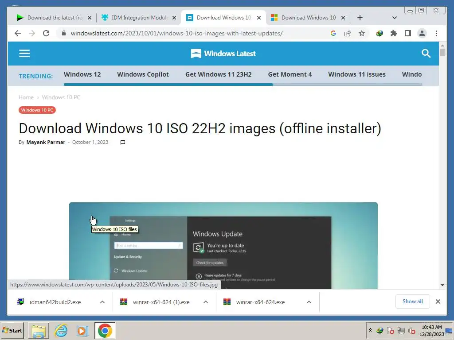Go back using the browser back arrow
The width and height of the screenshot is (454, 340).
point(18,33)
